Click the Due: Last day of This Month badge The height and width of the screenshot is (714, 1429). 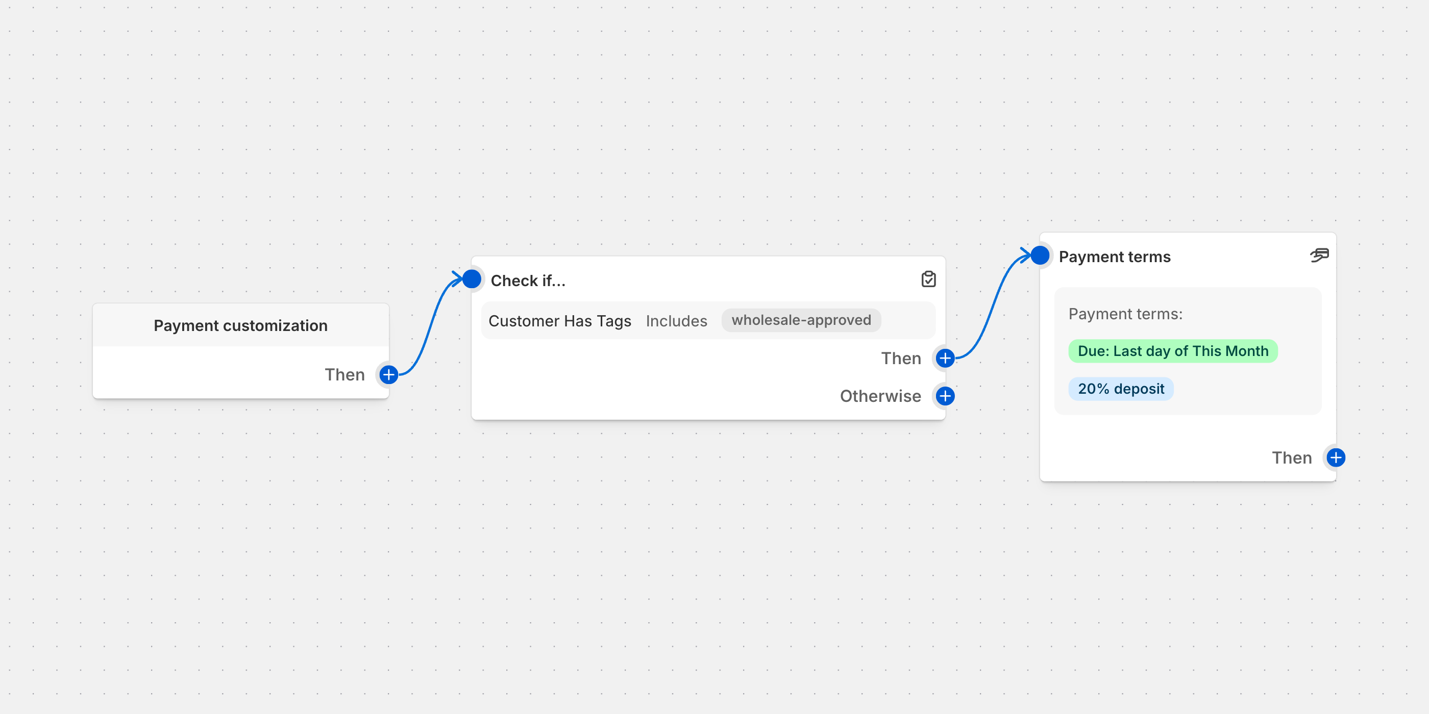(x=1173, y=351)
